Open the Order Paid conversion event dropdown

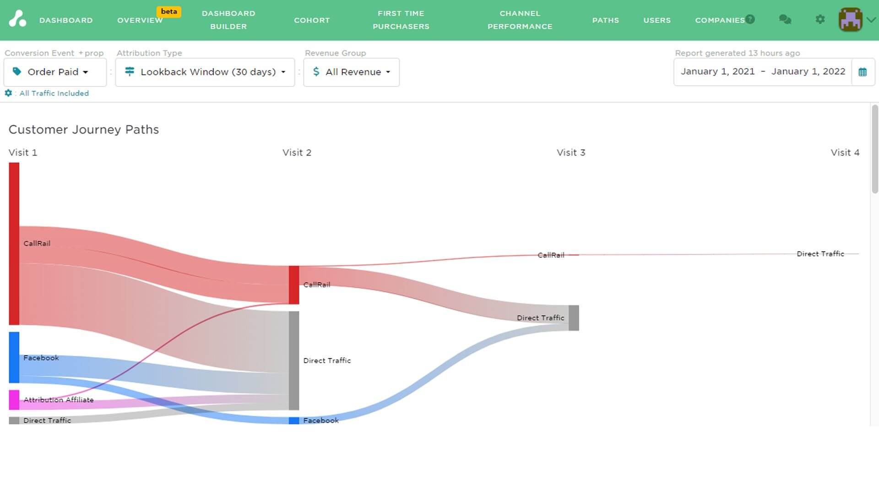click(x=55, y=72)
